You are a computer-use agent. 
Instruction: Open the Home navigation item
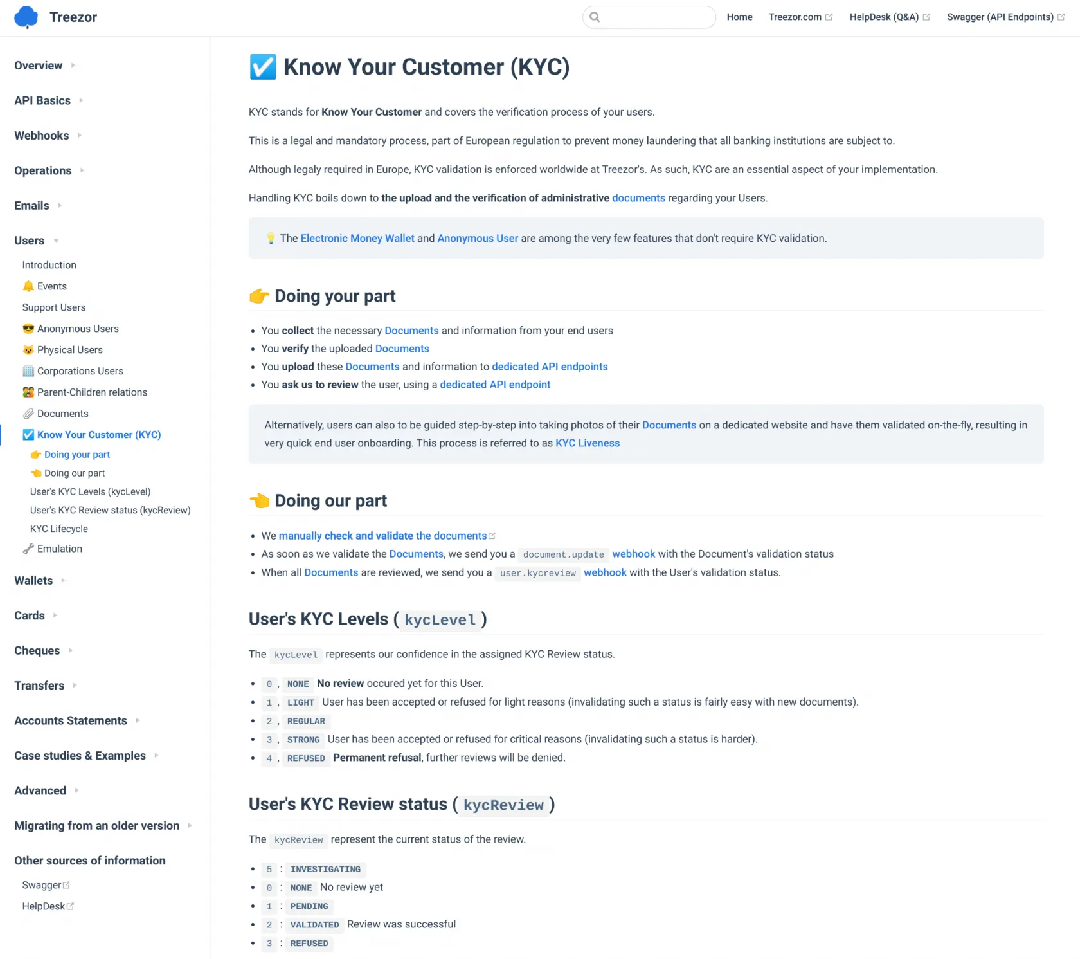tap(739, 17)
